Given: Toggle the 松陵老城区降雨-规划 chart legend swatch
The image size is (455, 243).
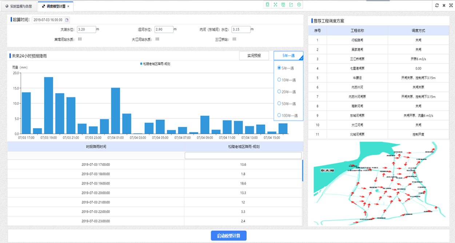Looking at the screenshot, I should 141,64.
